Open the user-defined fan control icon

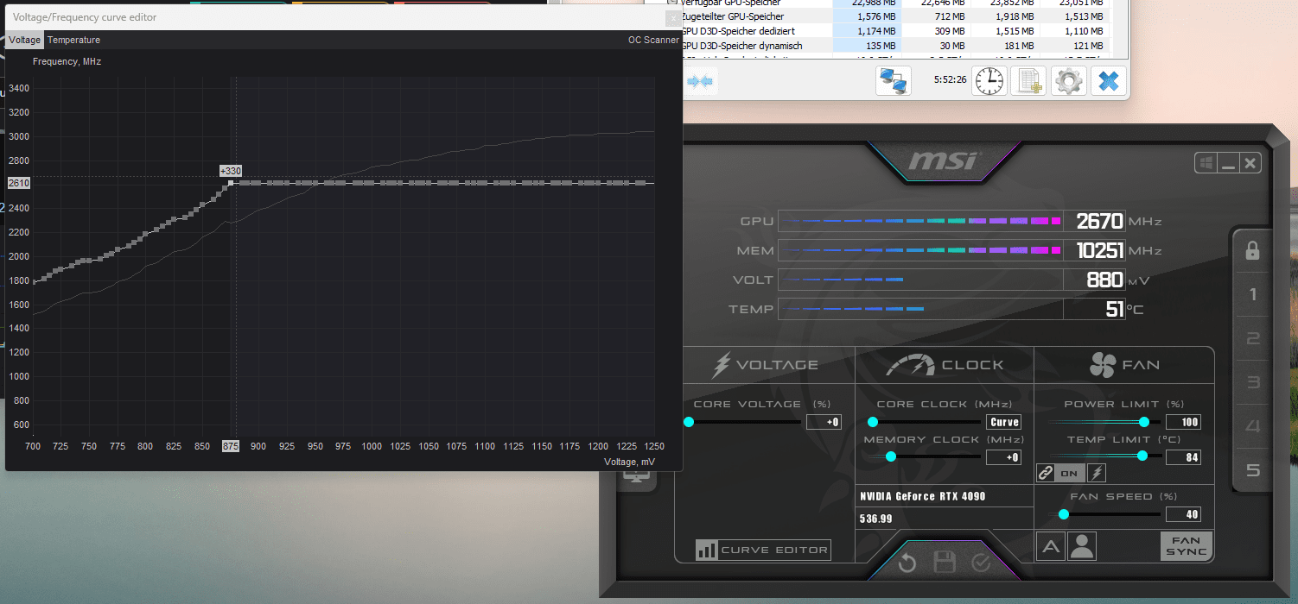point(1082,546)
